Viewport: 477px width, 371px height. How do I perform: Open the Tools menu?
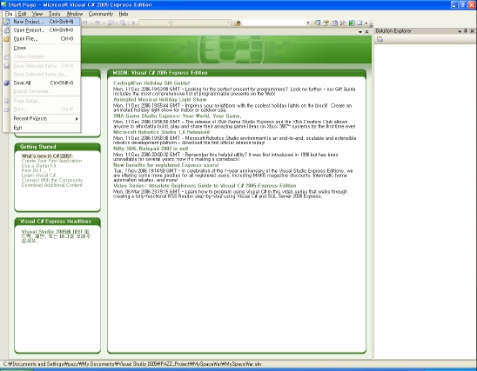pyautogui.click(x=55, y=14)
